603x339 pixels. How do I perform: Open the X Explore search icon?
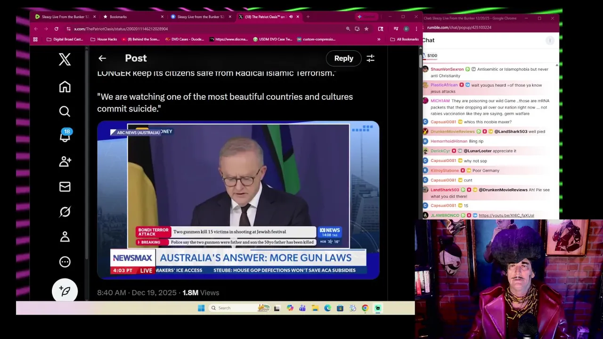[x=65, y=111]
